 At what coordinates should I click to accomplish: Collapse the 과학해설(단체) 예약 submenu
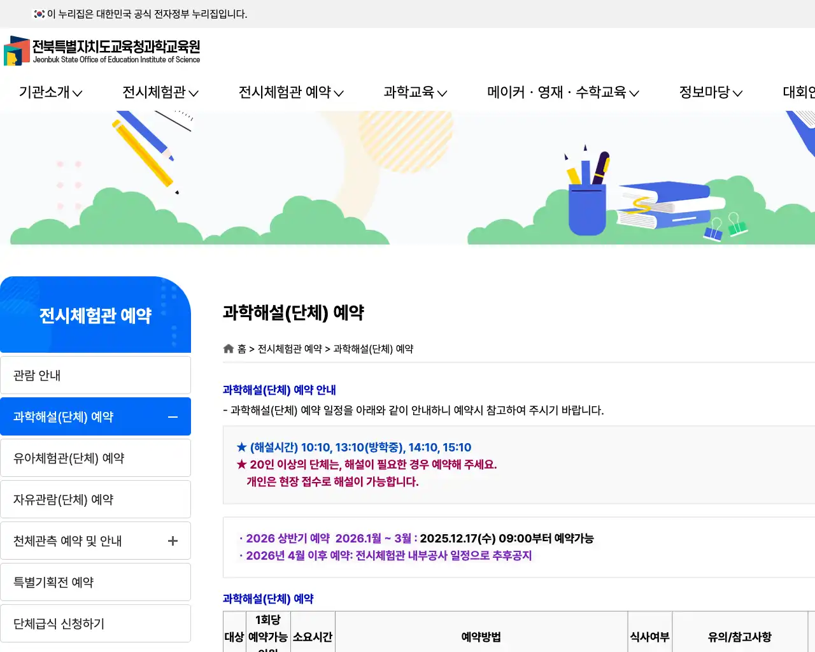click(x=172, y=416)
